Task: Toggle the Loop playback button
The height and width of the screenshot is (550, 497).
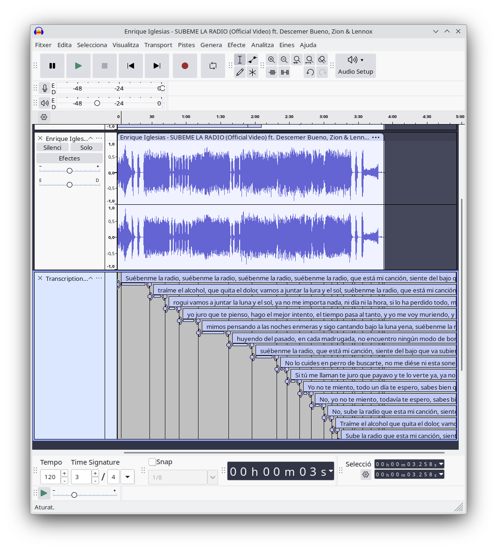Action: coord(213,66)
